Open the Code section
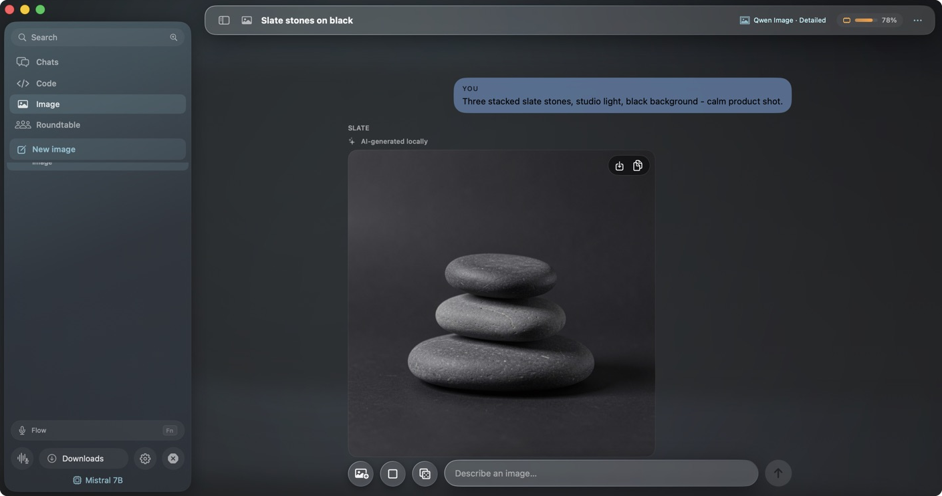Viewport: 942px width, 496px height. (98, 84)
